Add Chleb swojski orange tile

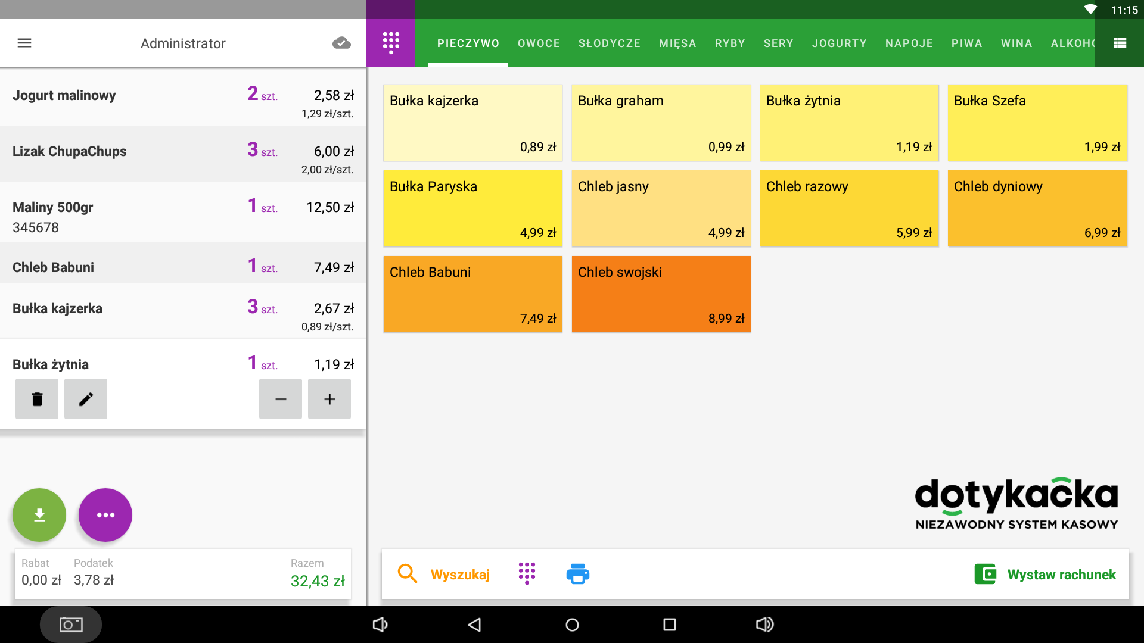pyautogui.click(x=661, y=294)
